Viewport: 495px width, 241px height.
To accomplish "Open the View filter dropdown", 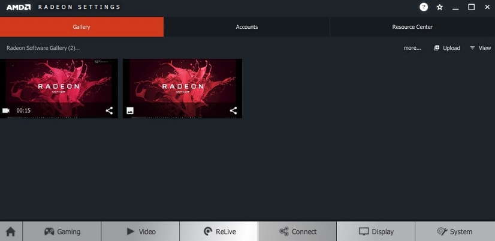I will click(480, 48).
